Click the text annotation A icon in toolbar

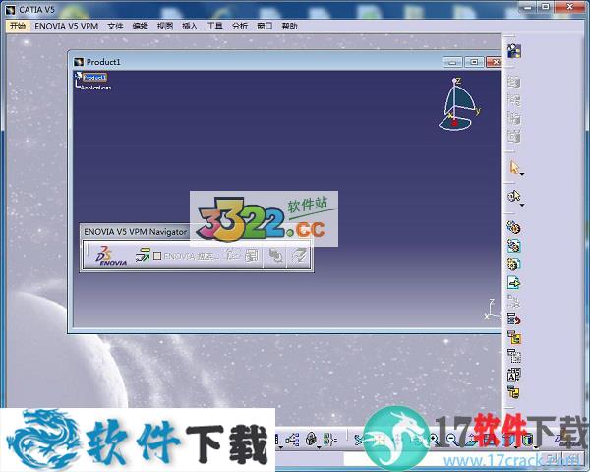coord(513,375)
